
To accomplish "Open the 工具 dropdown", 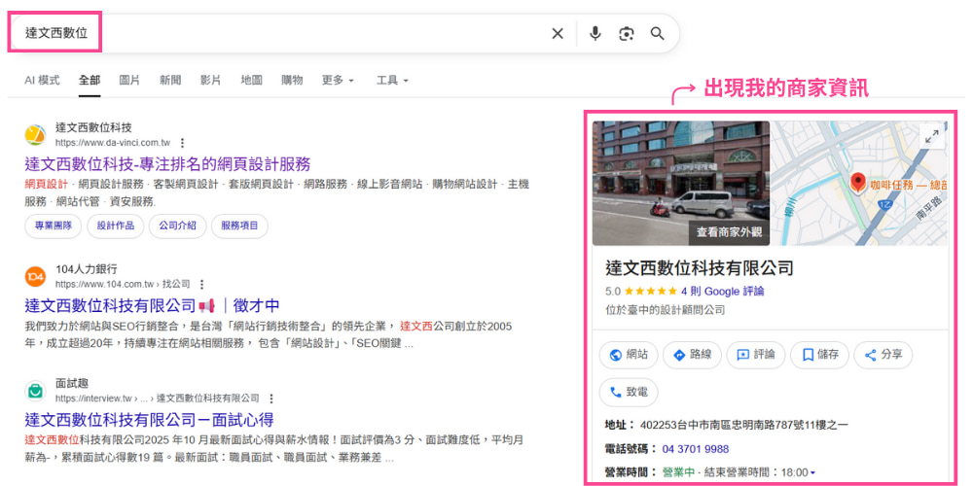I will pyautogui.click(x=392, y=80).
